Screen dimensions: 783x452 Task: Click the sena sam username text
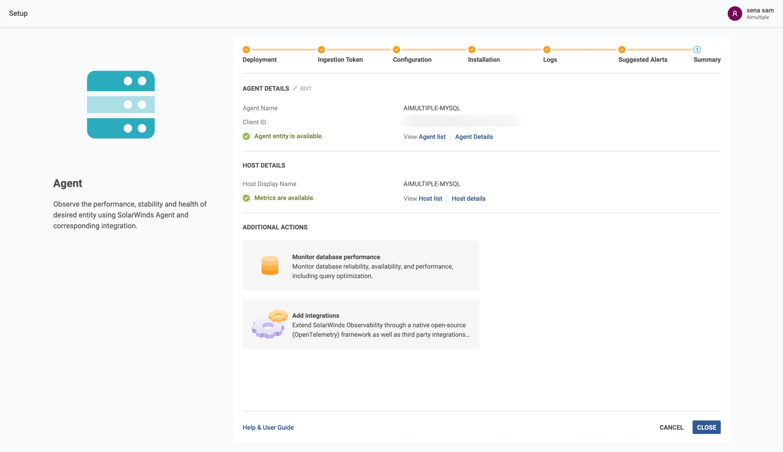tap(760, 10)
